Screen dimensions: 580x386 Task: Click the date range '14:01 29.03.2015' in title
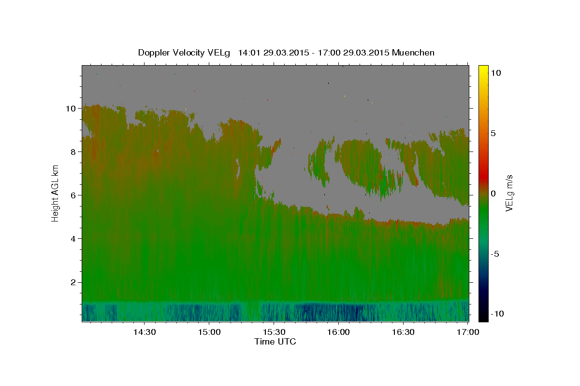click(x=273, y=53)
